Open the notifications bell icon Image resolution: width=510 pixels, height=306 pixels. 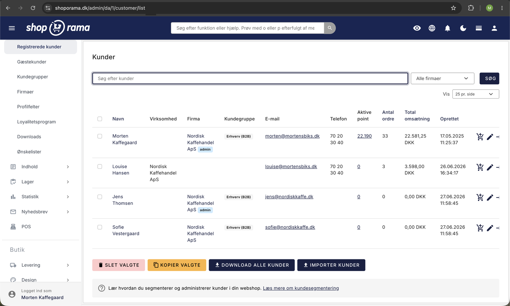pyautogui.click(x=448, y=28)
